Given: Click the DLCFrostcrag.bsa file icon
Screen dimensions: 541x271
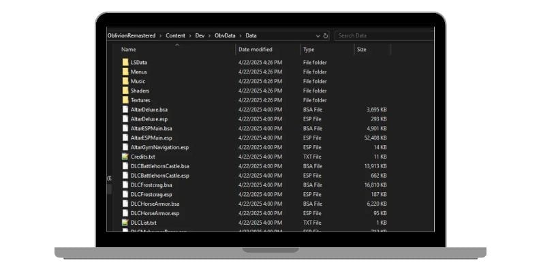Looking at the screenshot, I should 125,185.
